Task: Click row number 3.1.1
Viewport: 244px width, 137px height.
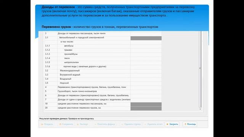Action: point(47,46)
